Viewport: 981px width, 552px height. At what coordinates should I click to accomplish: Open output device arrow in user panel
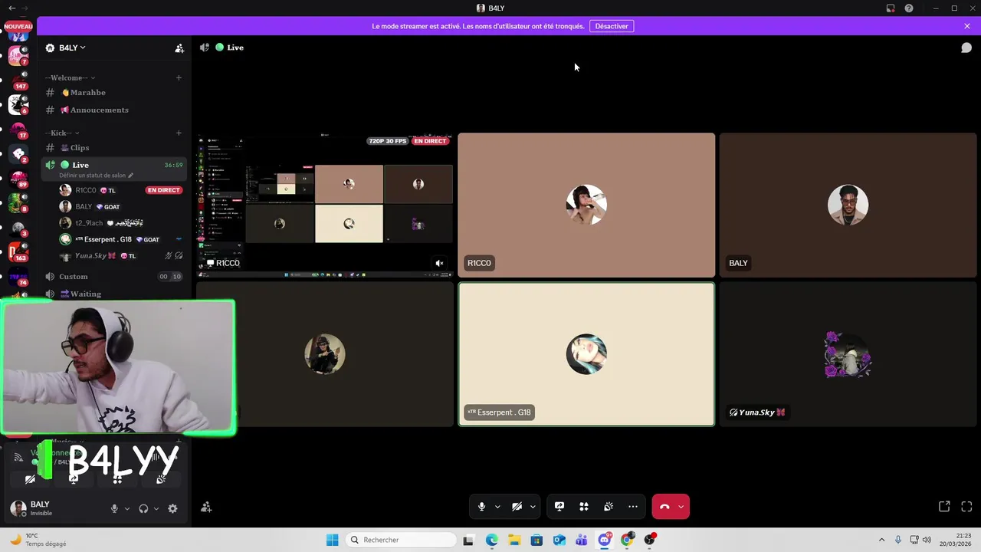click(156, 508)
